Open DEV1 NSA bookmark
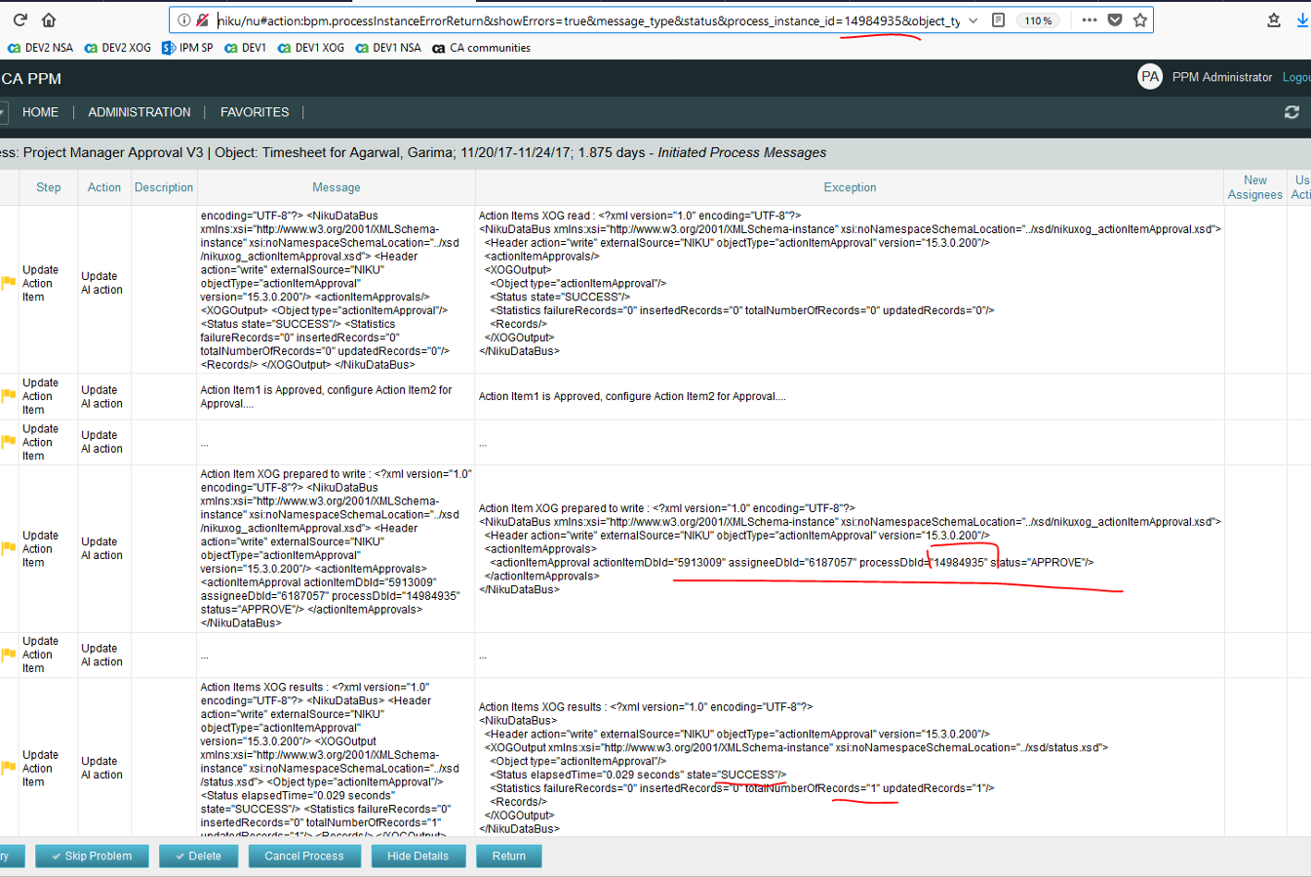Screen dimensions: 1311x877 (x=388, y=48)
